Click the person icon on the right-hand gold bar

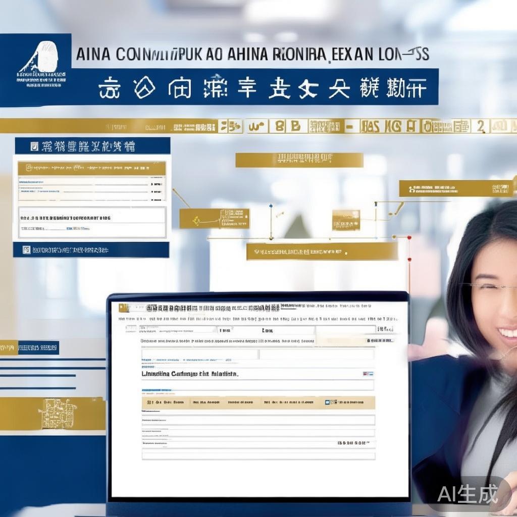click(x=411, y=189)
